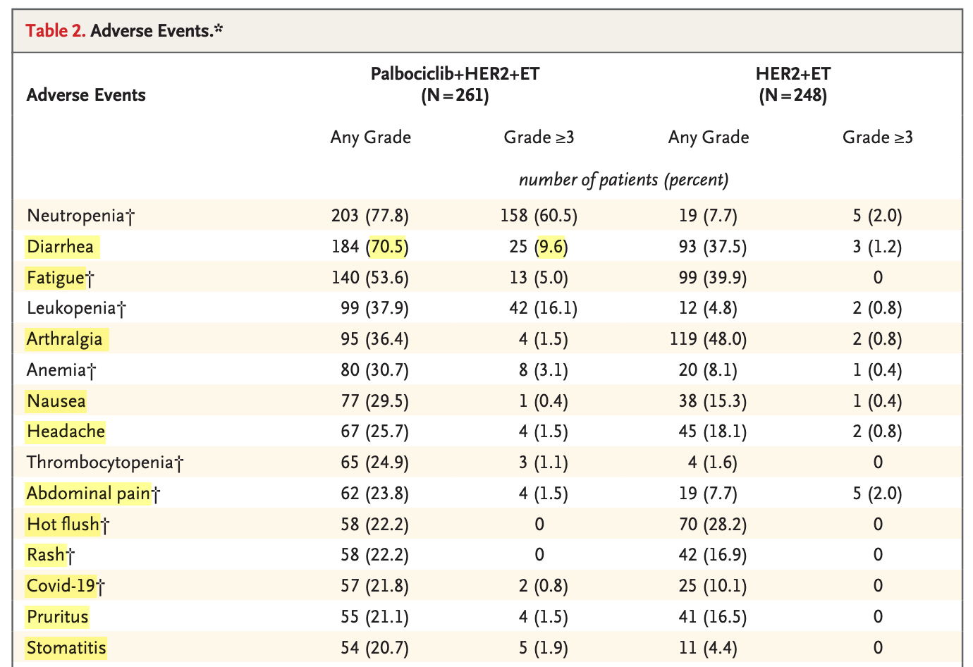This screenshot has width=973, height=667.
Task: Select the Leukopenia value '12 (4.8)'
Action: point(708,308)
